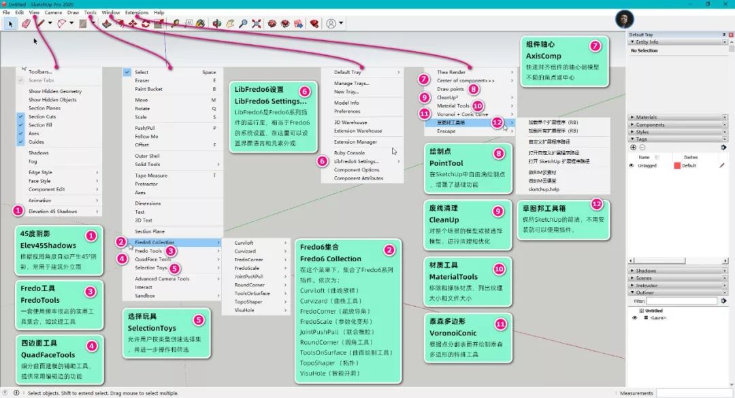The height and width of the screenshot is (398, 735).
Task: Open the Help menu
Action: click(x=159, y=13)
